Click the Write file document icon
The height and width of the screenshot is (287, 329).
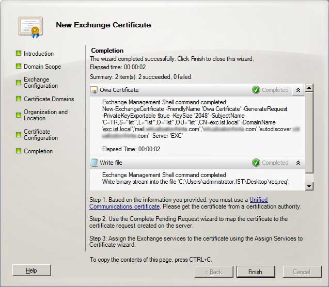[x=94, y=163]
